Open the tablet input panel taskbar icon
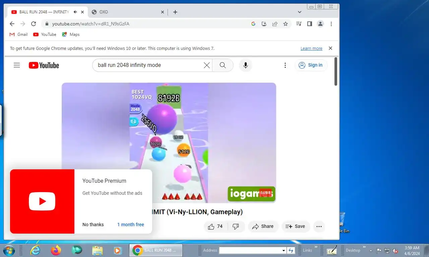Screen dimensions: 429x257 point(332,250)
